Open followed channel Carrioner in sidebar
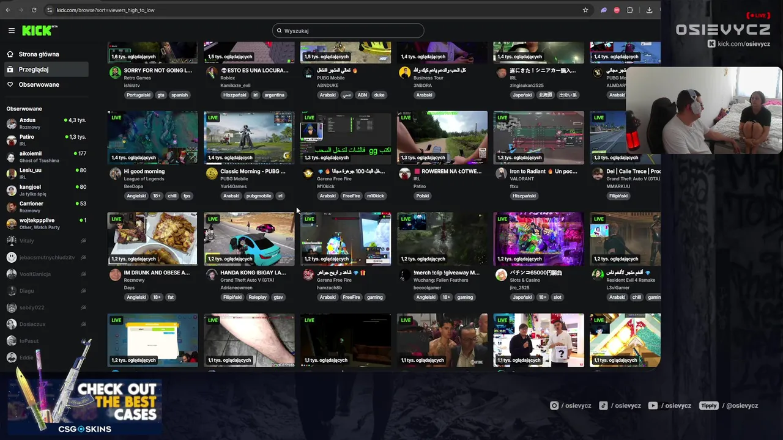783x440 pixels. (46, 207)
